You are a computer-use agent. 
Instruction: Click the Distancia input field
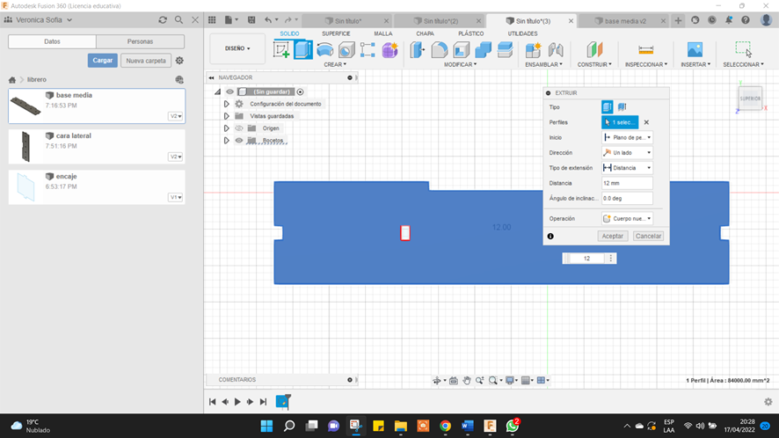pos(627,183)
